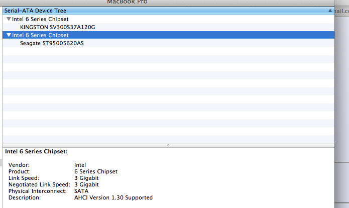The height and width of the screenshot is (208, 349).
Task: Click the MacBook Pro window title
Action: coord(127,2)
